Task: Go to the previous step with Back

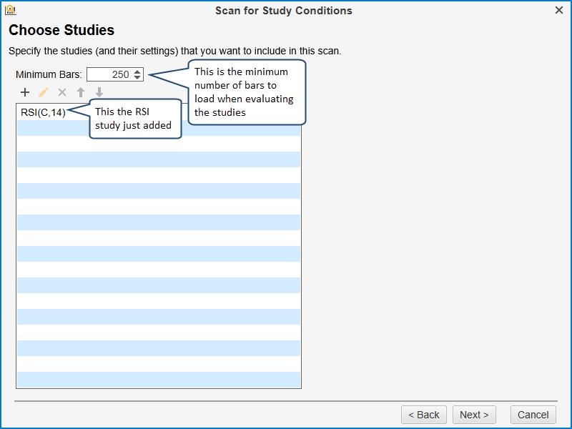Action: click(x=424, y=415)
